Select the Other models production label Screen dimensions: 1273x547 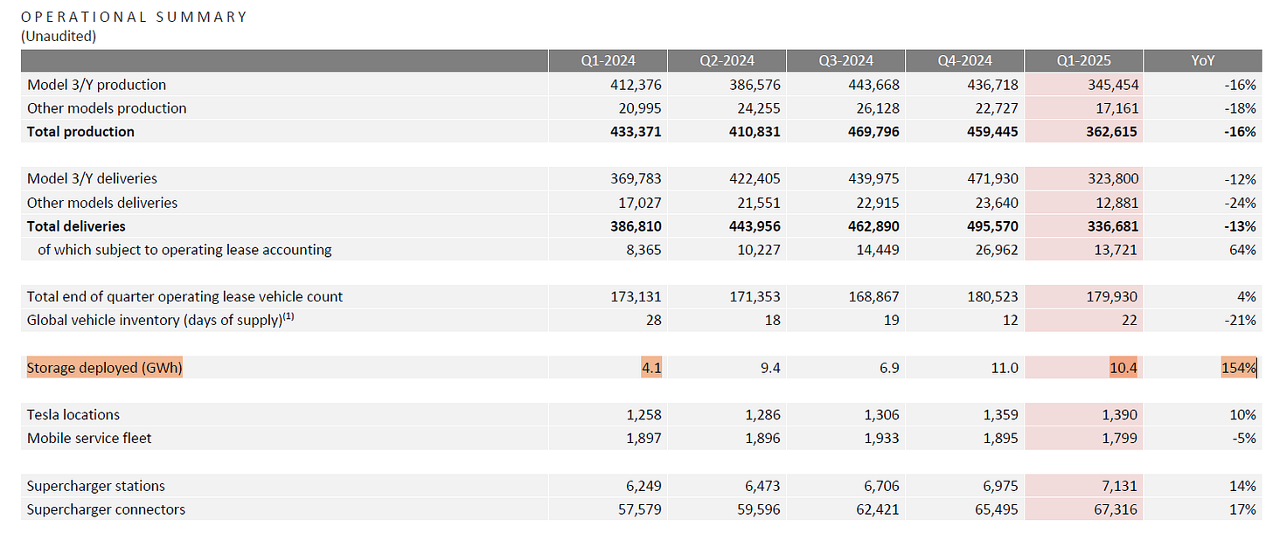107,108
